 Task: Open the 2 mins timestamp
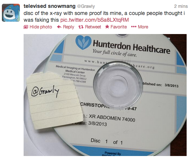click(x=181, y=6)
